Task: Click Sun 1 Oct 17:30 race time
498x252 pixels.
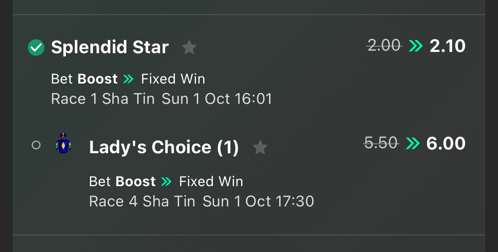Action: point(258,201)
